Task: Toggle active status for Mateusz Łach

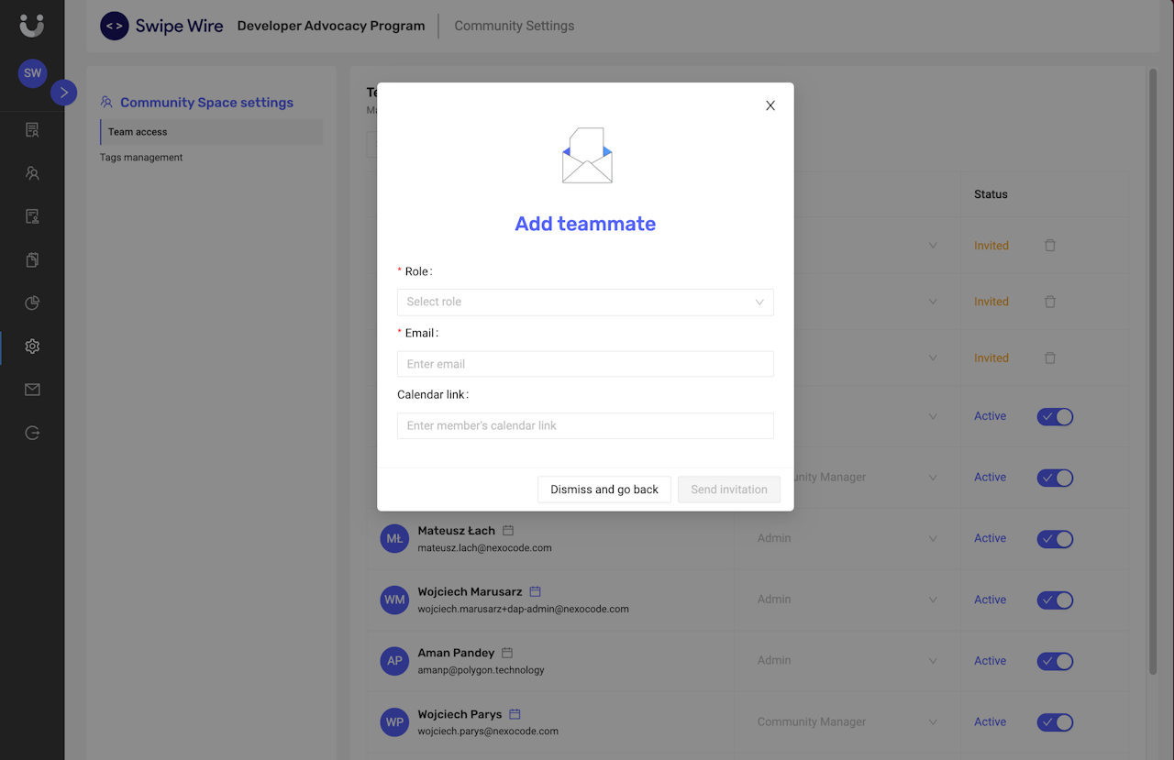Action: click(1055, 539)
